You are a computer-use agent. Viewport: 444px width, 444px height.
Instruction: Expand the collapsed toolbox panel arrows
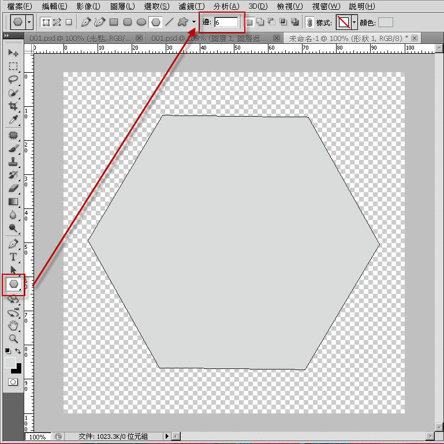[x=6, y=35]
